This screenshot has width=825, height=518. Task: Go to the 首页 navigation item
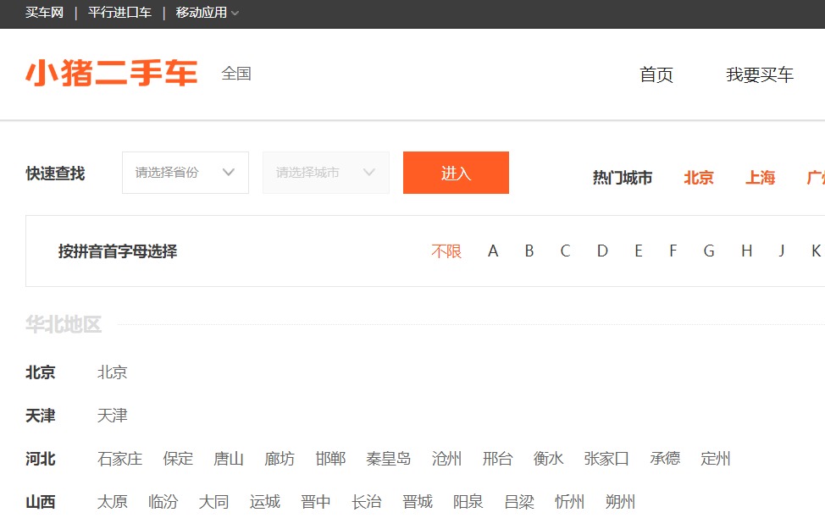tap(656, 74)
